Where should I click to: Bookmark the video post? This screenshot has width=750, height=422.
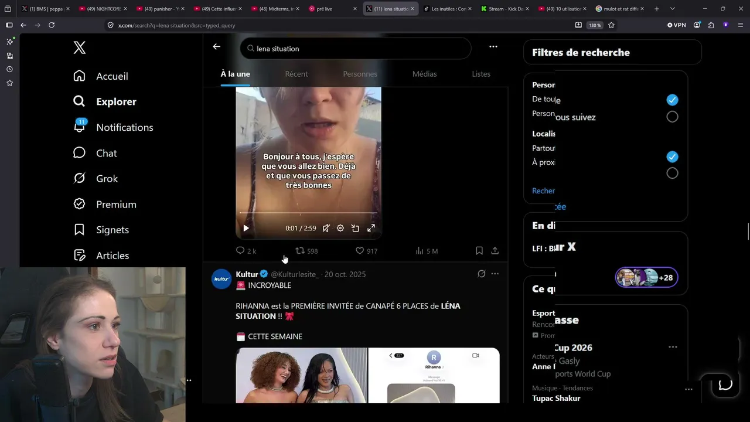pyautogui.click(x=479, y=251)
